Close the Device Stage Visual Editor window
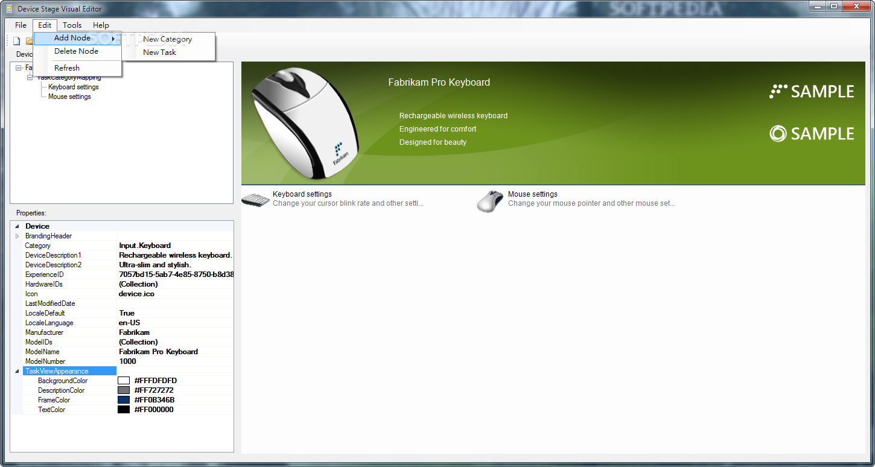 [856, 6]
